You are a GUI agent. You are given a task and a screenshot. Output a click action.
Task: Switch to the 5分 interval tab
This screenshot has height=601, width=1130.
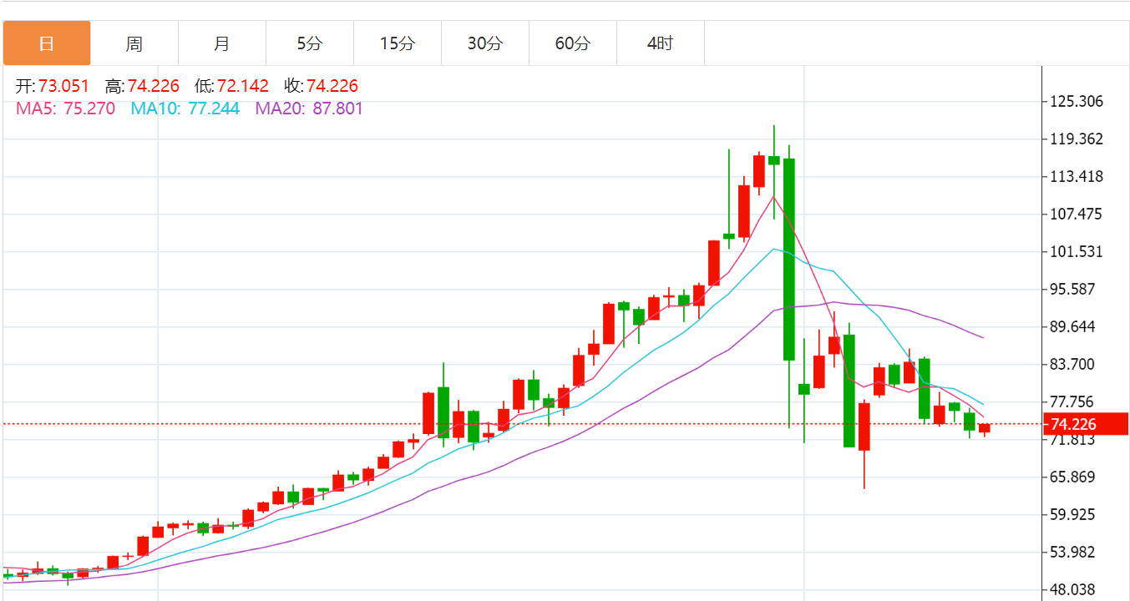pos(309,43)
